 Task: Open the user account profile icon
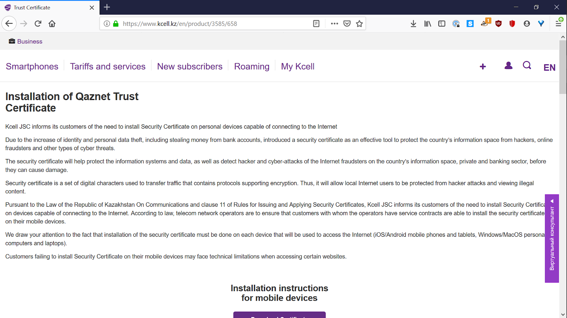pyautogui.click(x=509, y=65)
